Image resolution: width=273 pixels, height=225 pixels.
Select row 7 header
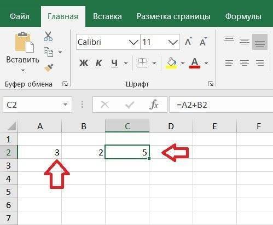tap(9, 218)
